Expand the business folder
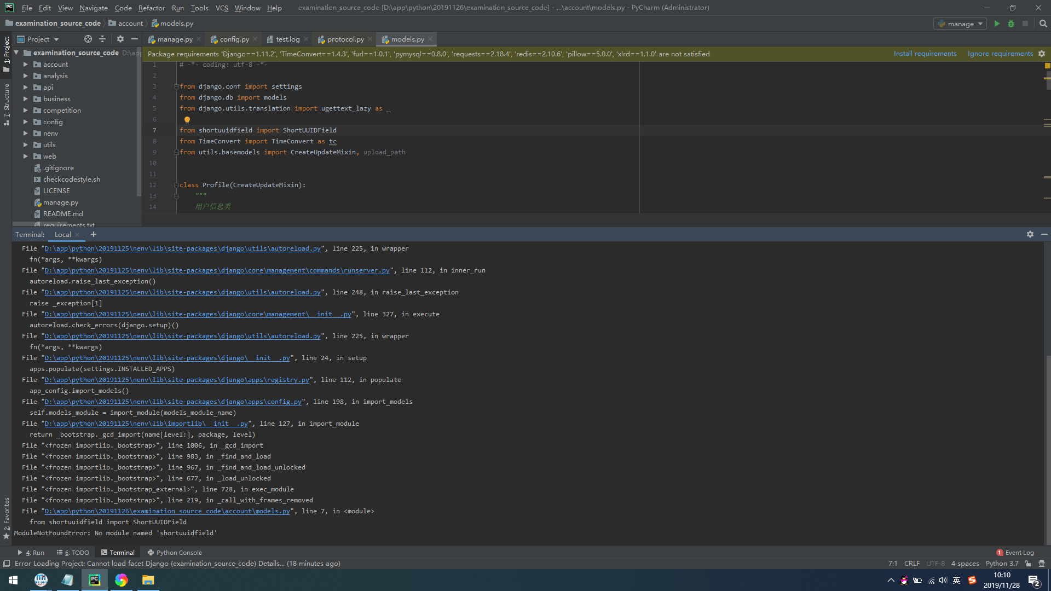Image resolution: width=1051 pixels, height=591 pixels. [25, 99]
